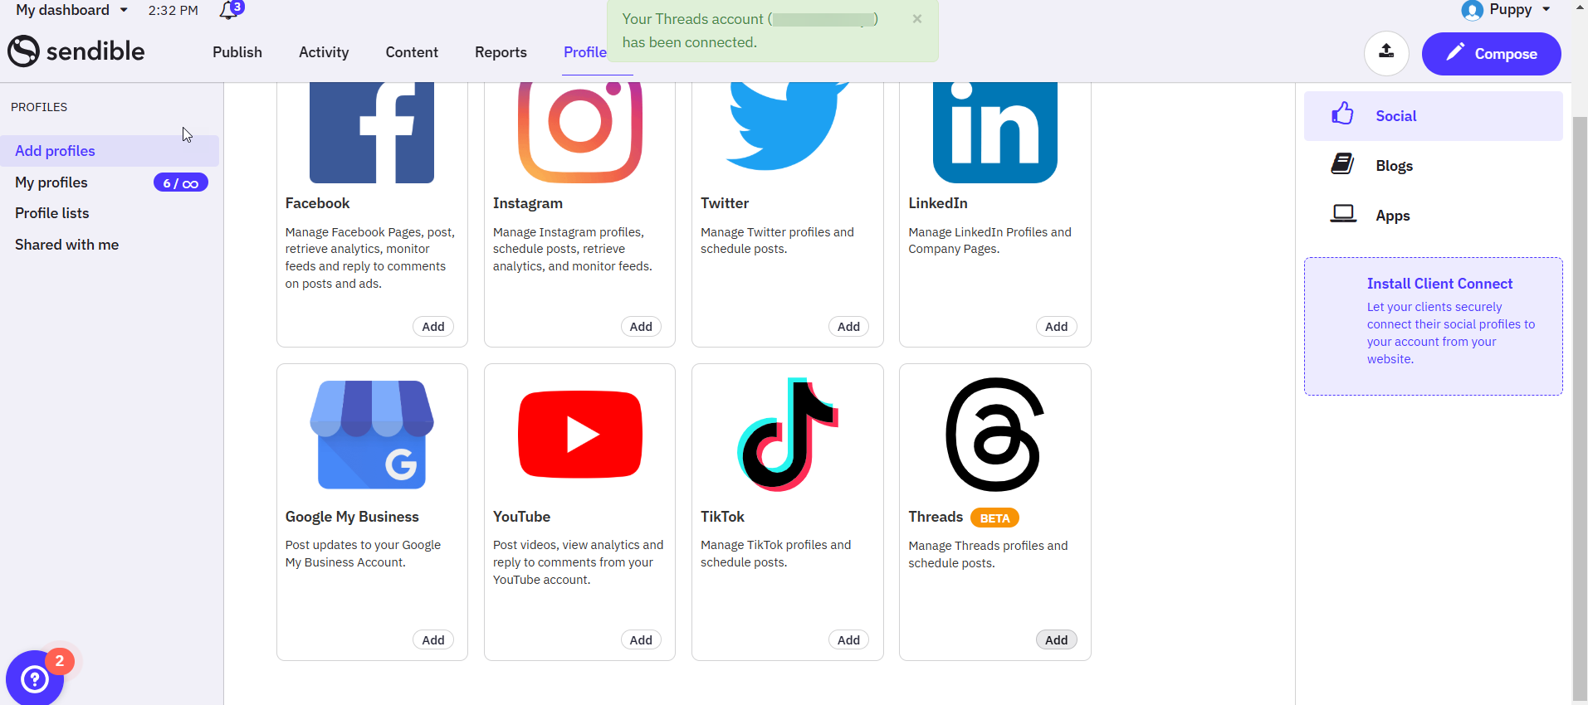Select the Social category label
Viewport: 1588px width, 705px height.
pos(1396,116)
